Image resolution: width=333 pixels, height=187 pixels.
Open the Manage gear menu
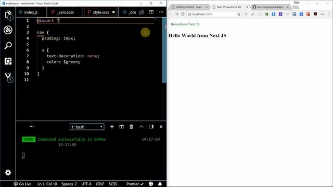click(8, 172)
